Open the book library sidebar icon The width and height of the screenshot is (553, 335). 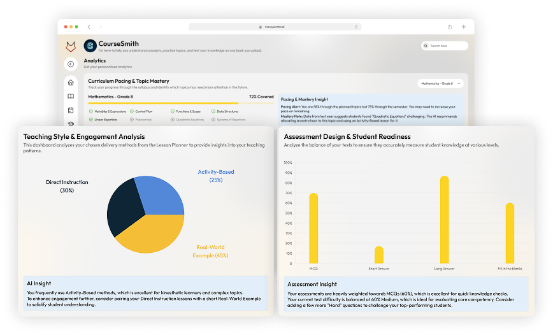pyautogui.click(x=71, y=96)
